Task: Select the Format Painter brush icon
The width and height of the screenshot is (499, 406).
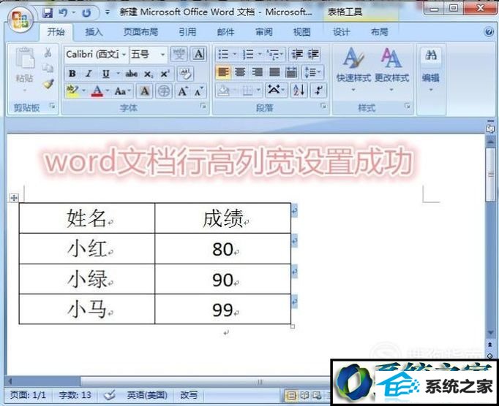Action: point(48,84)
